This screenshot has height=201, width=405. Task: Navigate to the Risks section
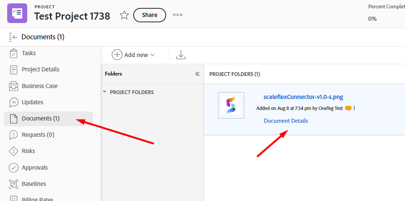coord(28,151)
